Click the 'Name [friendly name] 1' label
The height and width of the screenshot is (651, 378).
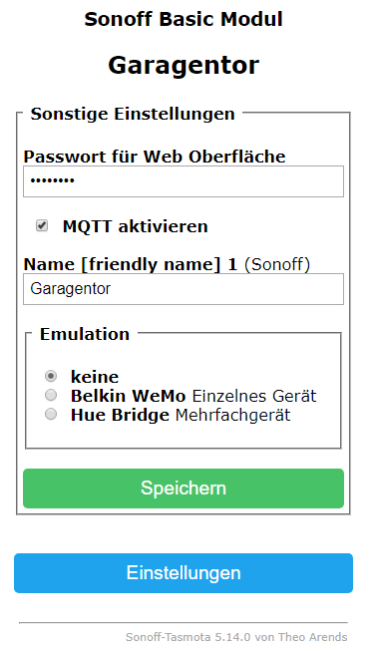tap(130, 264)
